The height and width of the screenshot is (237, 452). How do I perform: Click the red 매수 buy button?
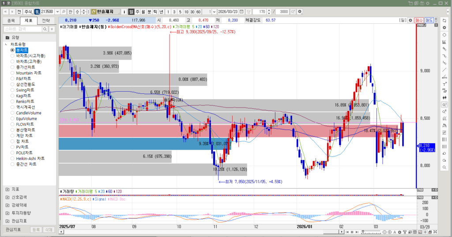tap(419, 20)
